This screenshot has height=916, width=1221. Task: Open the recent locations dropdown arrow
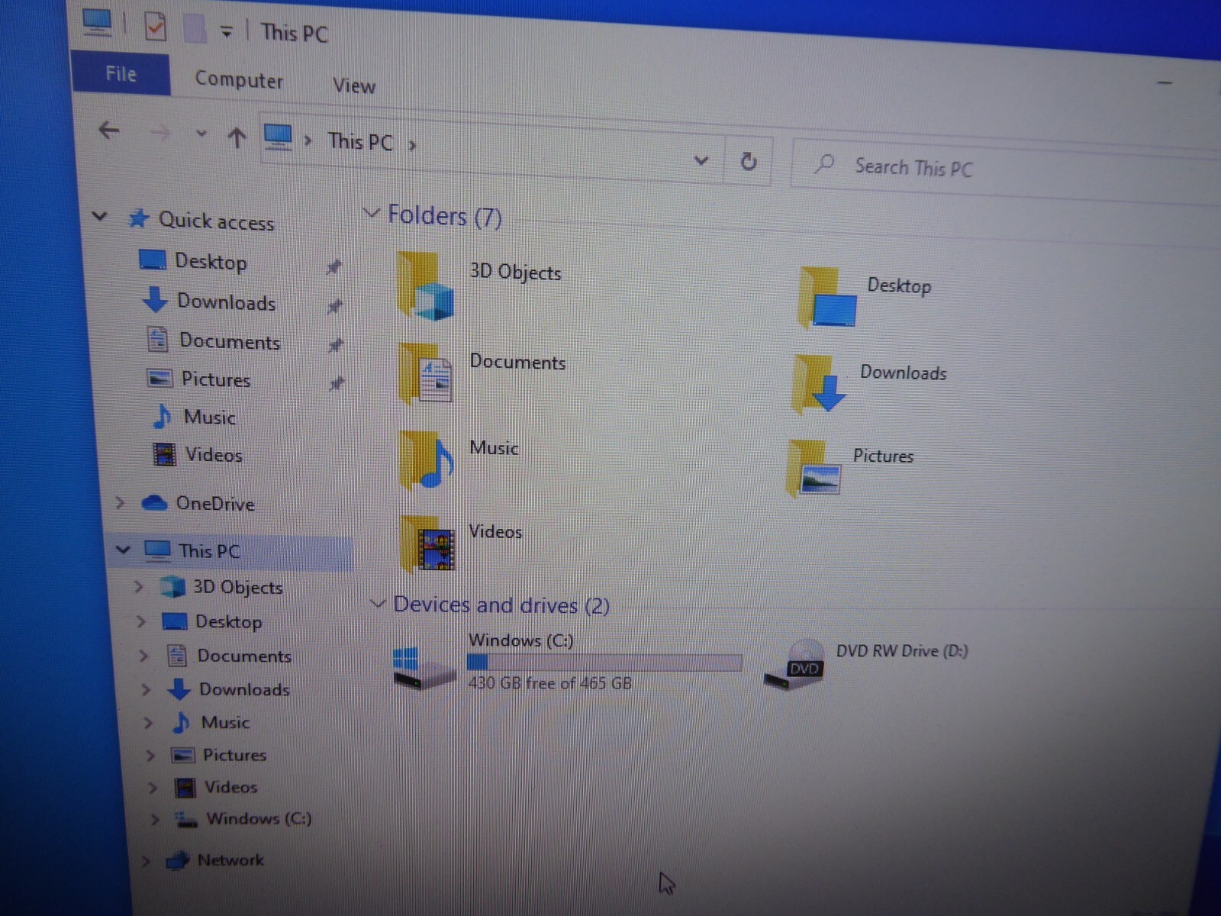[x=201, y=134]
